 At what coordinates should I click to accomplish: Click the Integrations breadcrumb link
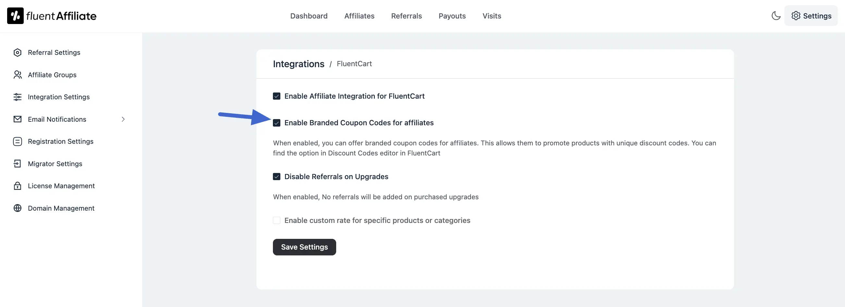coord(299,64)
